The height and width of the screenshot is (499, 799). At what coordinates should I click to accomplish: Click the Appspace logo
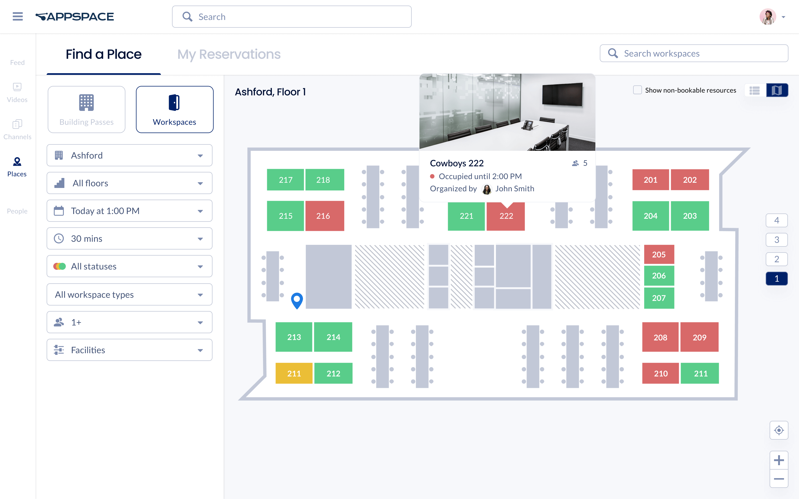[x=75, y=17]
